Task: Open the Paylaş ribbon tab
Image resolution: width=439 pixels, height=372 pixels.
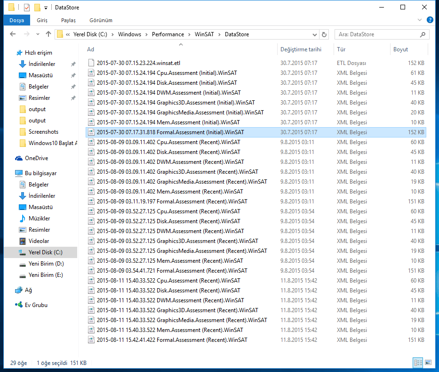Action: coord(68,20)
